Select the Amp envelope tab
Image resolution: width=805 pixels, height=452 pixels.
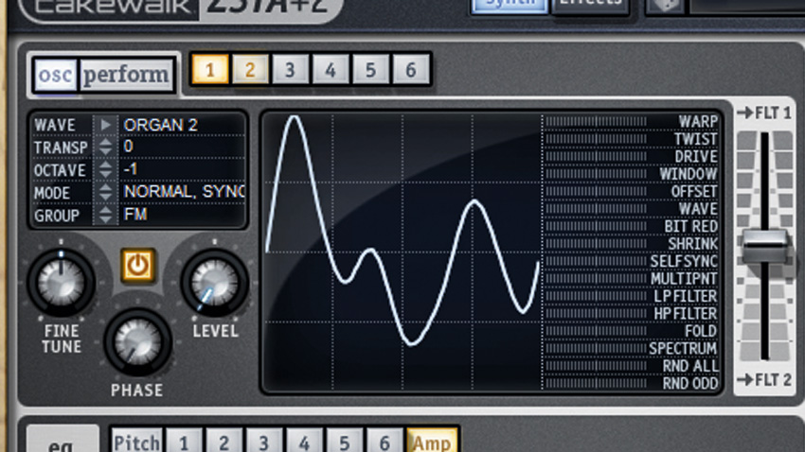click(432, 442)
